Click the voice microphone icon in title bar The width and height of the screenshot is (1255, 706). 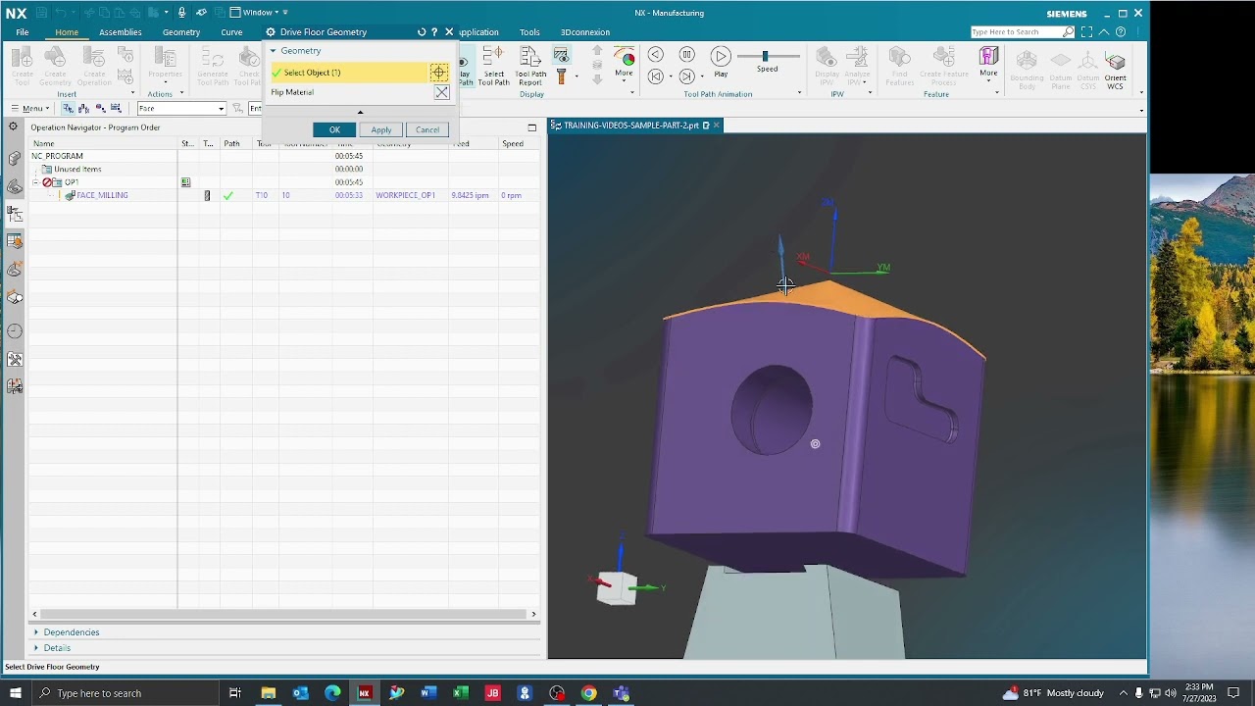tap(181, 13)
